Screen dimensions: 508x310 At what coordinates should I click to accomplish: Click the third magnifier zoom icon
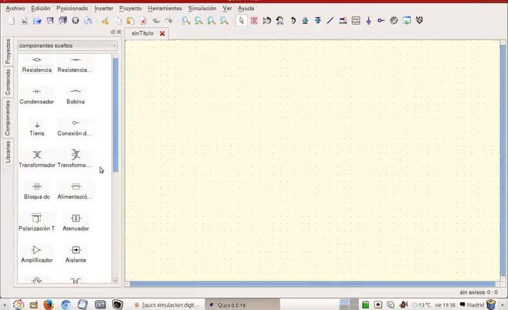click(x=211, y=21)
